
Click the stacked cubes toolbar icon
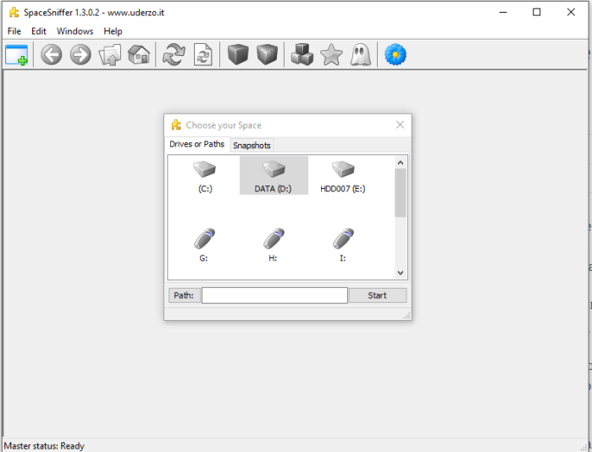[x=302, y=55]
